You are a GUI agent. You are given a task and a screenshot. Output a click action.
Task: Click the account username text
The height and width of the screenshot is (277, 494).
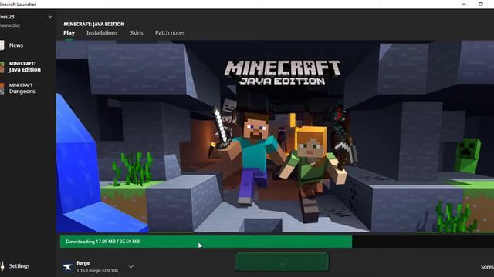7,17
